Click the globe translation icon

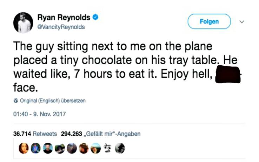tap(15, 101)
